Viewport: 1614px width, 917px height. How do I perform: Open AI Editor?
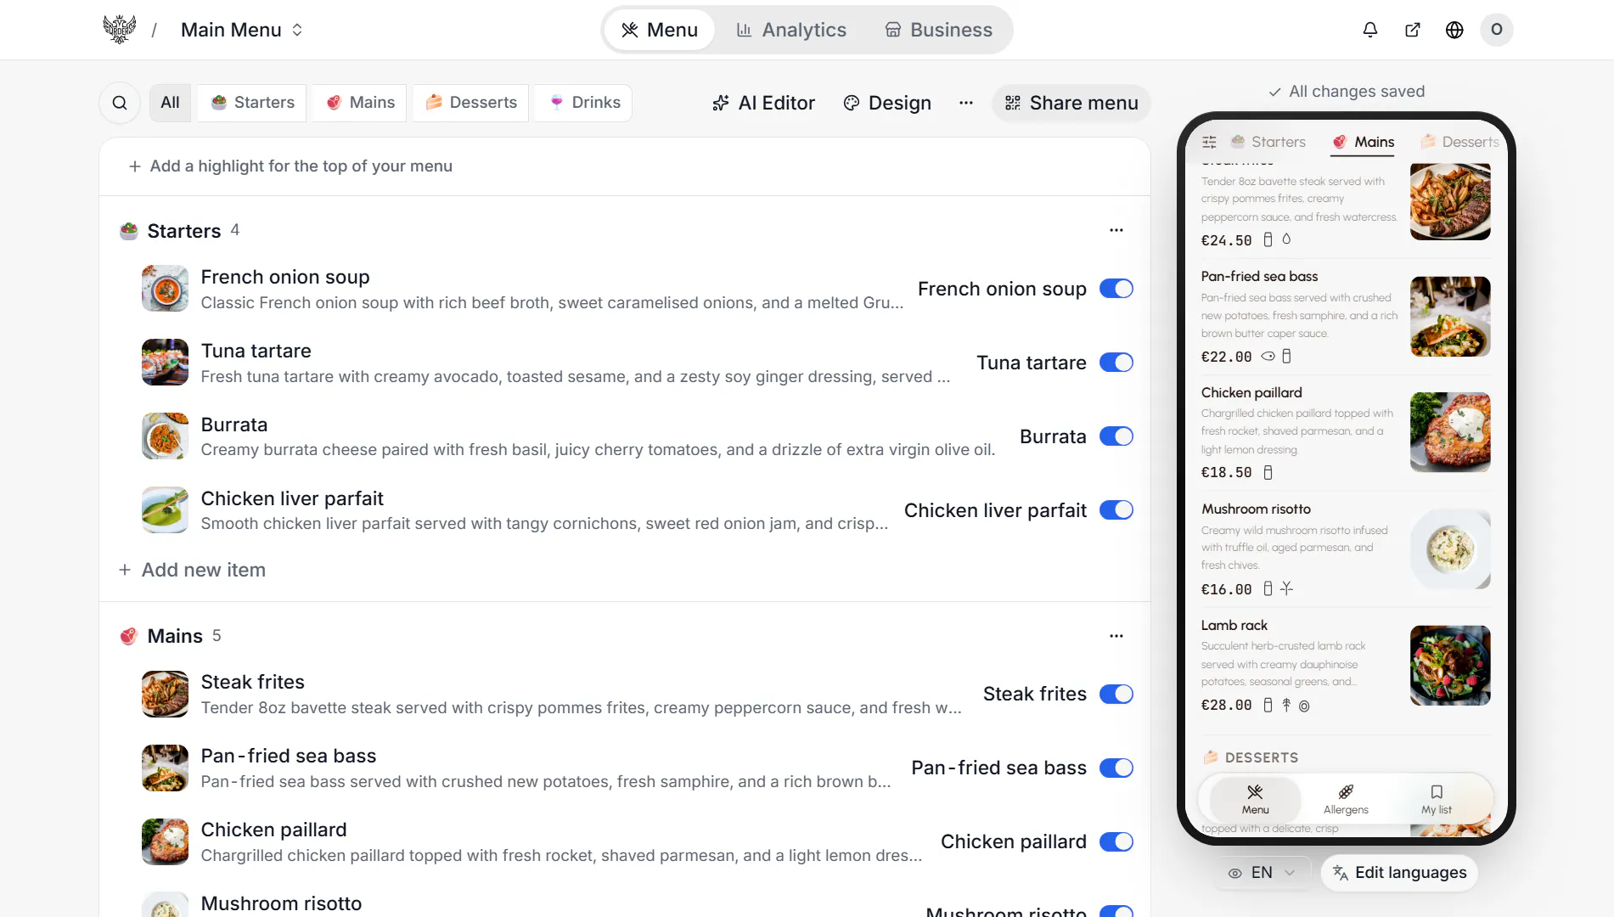point(763,103)
